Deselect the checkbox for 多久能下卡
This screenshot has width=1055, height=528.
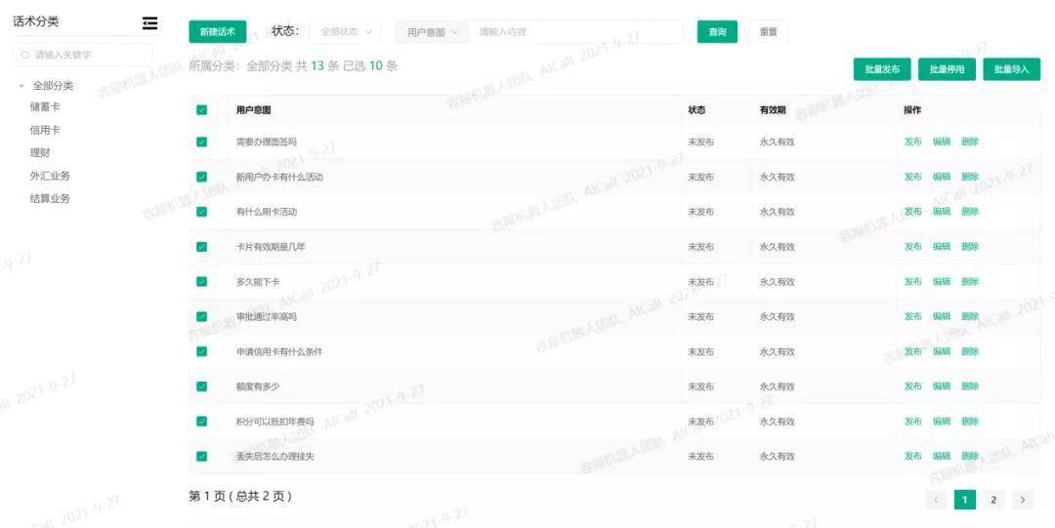click(x=202, y=282)
